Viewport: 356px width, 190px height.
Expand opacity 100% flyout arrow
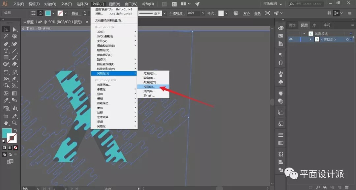[x=203, y=13]
